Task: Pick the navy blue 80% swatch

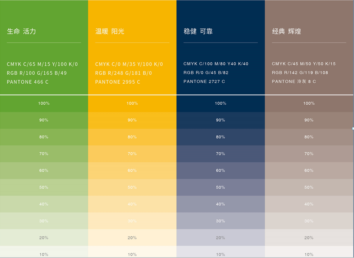Action: [220, 137]
